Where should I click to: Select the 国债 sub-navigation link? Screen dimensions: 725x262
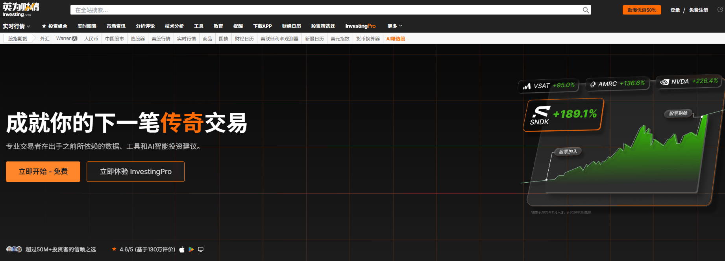pyautogui.click(x=224, y=38)
